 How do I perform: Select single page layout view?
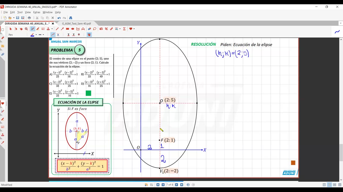(x=324, y=185)
